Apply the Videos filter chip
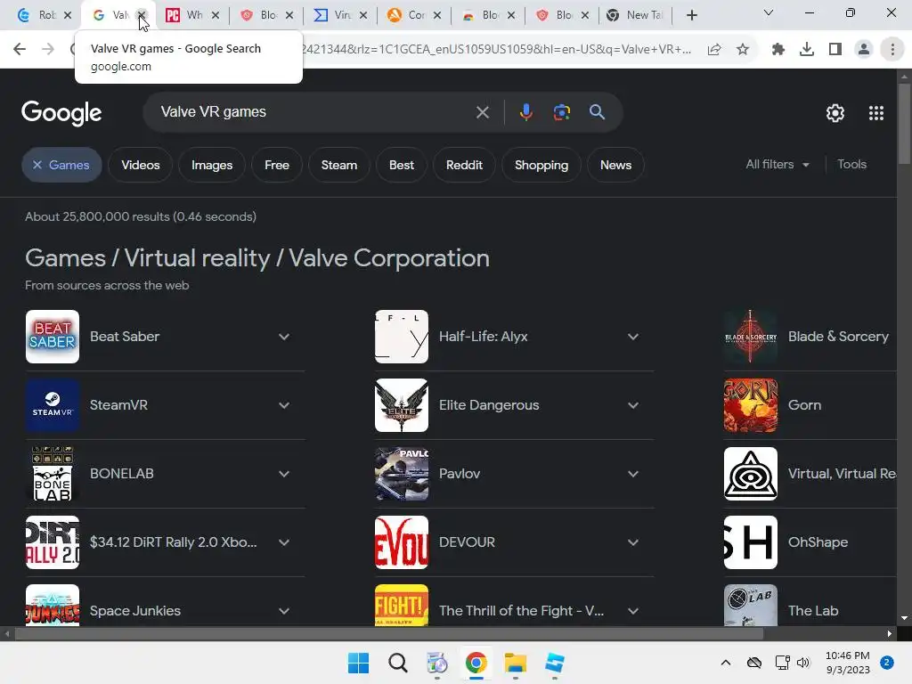 pyautogui.click(x=140, y=165)
